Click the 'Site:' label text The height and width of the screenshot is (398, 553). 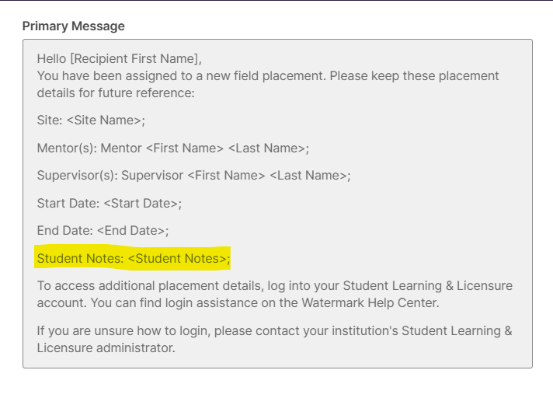tap(50, 120)
